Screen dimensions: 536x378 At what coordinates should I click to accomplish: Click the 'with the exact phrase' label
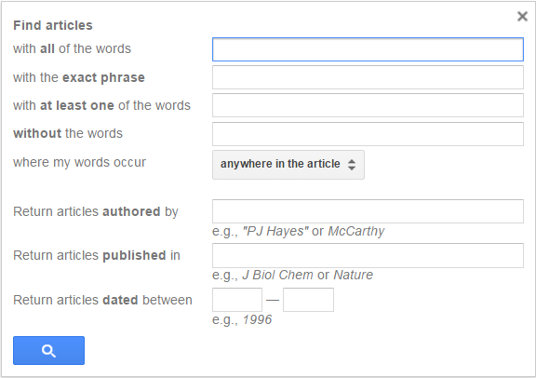[x=79, y=77]
